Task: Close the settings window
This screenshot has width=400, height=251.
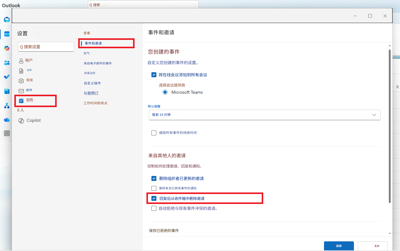Action: (385, 16)
